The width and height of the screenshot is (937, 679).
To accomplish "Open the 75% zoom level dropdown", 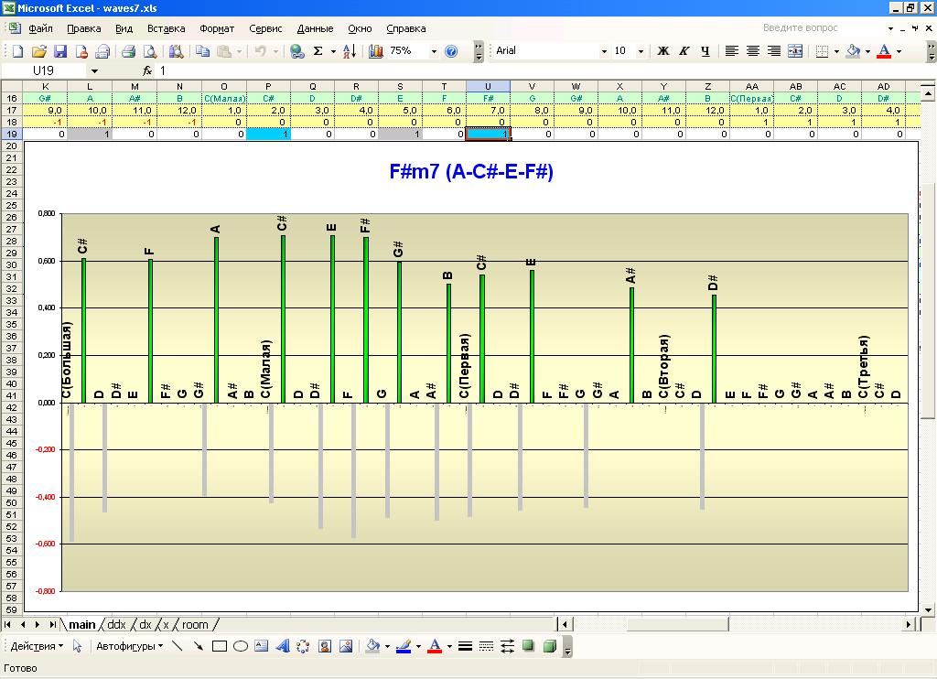I will tap(434, 51).
